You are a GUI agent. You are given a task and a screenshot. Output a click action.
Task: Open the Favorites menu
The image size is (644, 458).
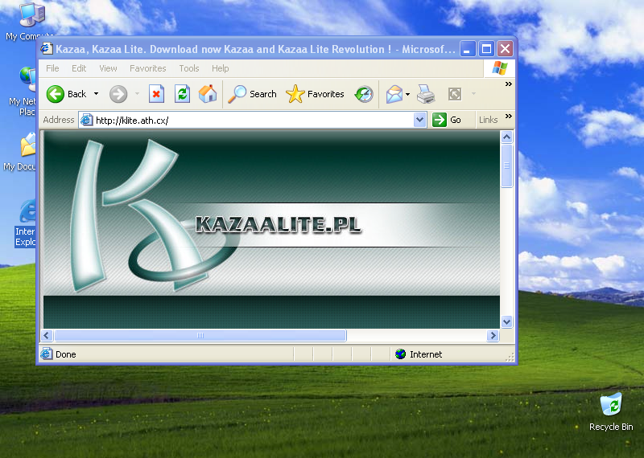pyautogui.click(x=148, y=68)
